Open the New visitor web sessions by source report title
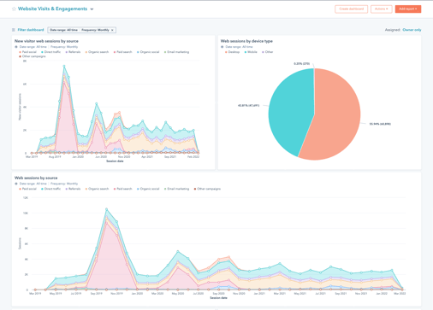This screenshot has width=433, height=310. (x=46, y=41)
